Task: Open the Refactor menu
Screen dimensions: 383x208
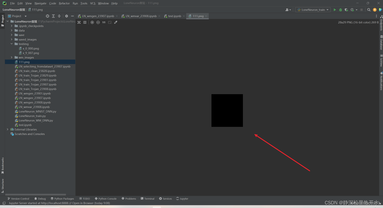Action: point(64,3)
